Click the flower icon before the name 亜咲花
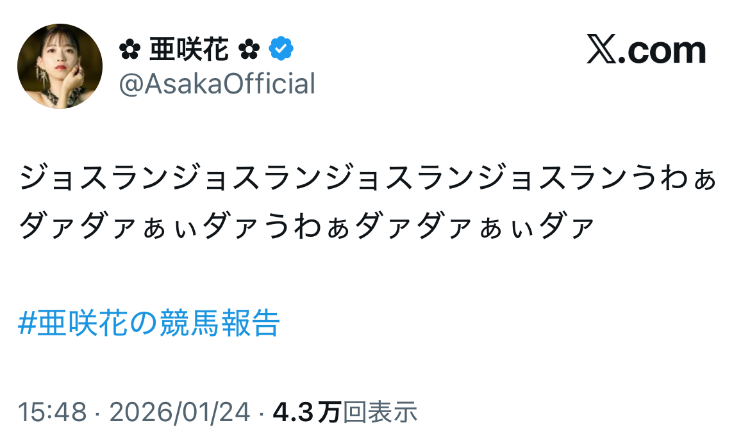The width and height of the screenshot is (750, 448). tap(129, 49)
